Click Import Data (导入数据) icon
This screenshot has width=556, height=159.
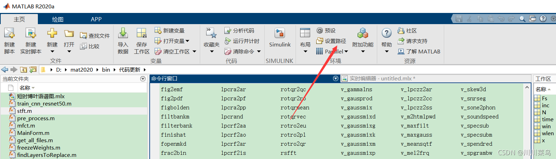(x=123, y=33)
